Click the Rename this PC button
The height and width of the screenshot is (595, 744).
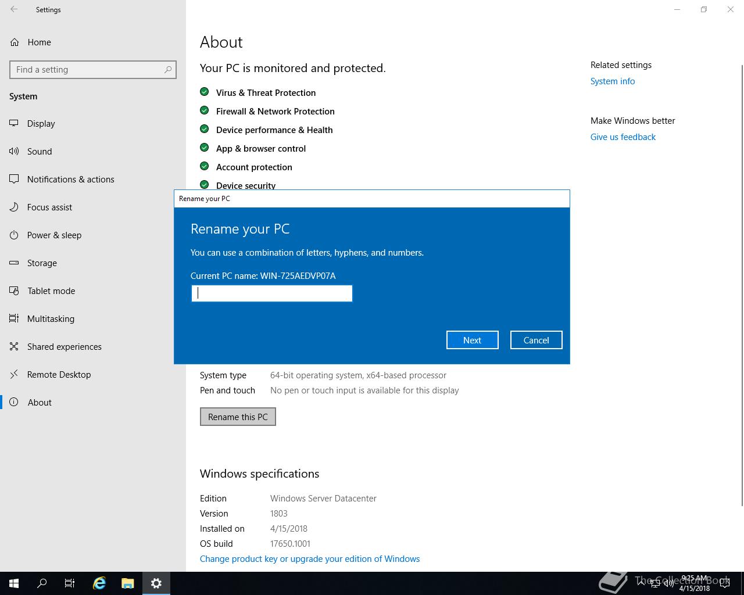(238, 417)
